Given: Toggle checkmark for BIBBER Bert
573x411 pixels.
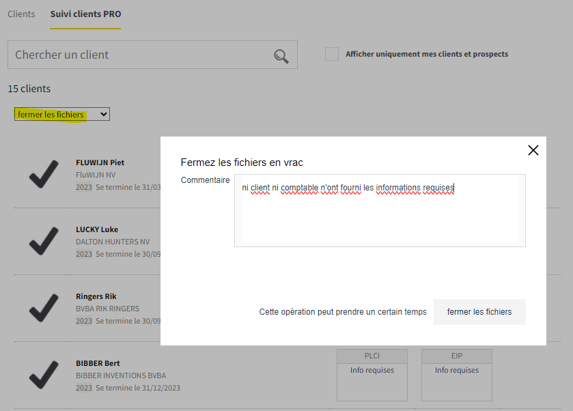Looking at the screenshot, I should [x=44, y=375].
